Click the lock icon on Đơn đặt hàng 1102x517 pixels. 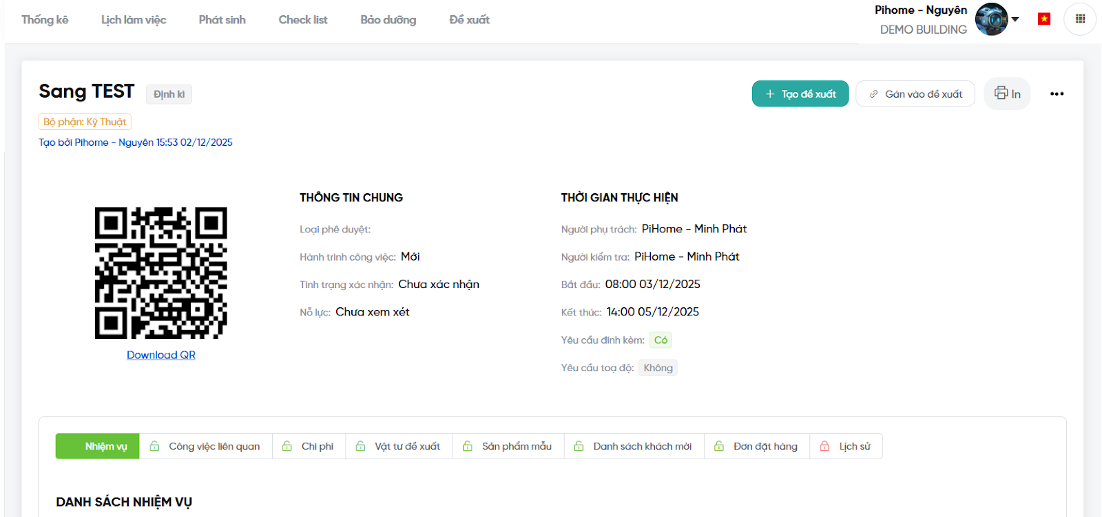(719, 446)
